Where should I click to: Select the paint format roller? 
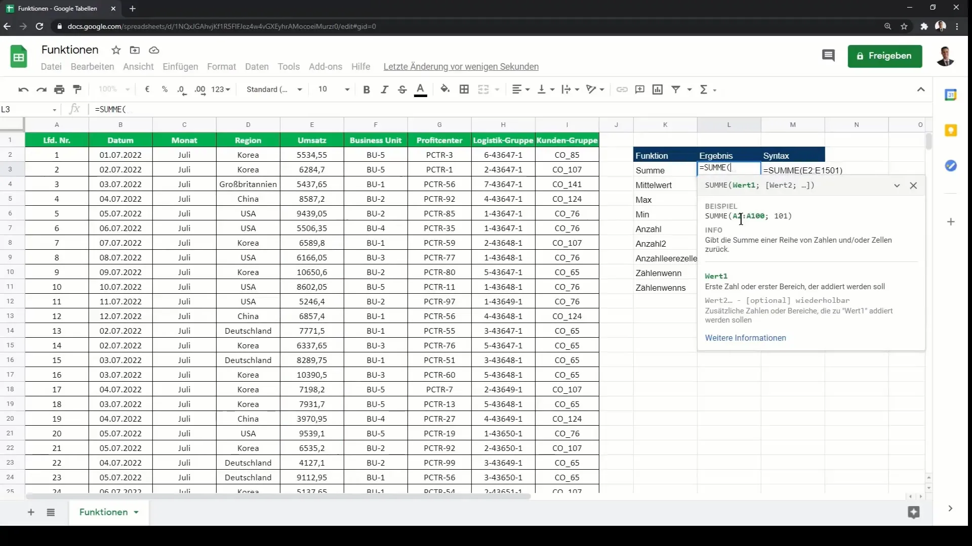[x=77, y=89]
